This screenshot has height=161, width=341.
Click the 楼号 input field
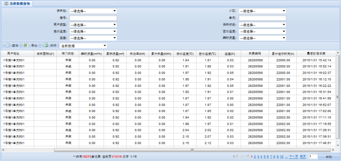93,18
